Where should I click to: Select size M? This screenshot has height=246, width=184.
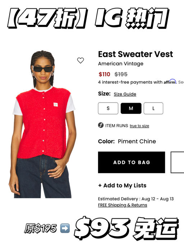(131, 108)
